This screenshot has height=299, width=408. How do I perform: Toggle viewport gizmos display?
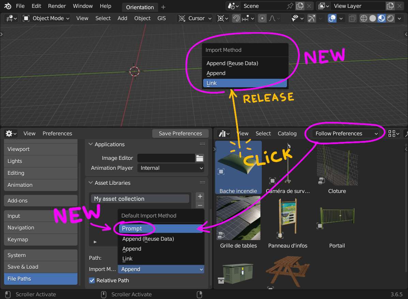(312, 18)
